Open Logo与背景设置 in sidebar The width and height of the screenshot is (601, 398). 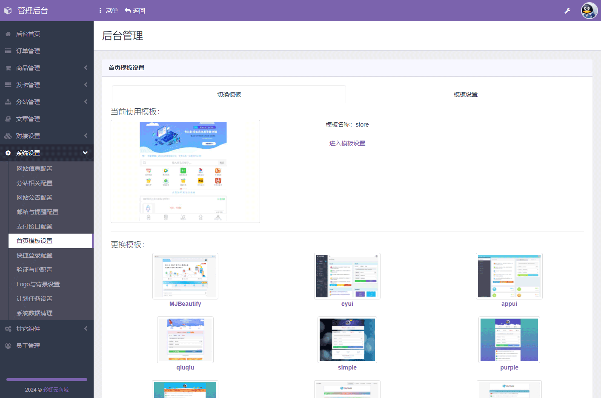coord(50,284)
